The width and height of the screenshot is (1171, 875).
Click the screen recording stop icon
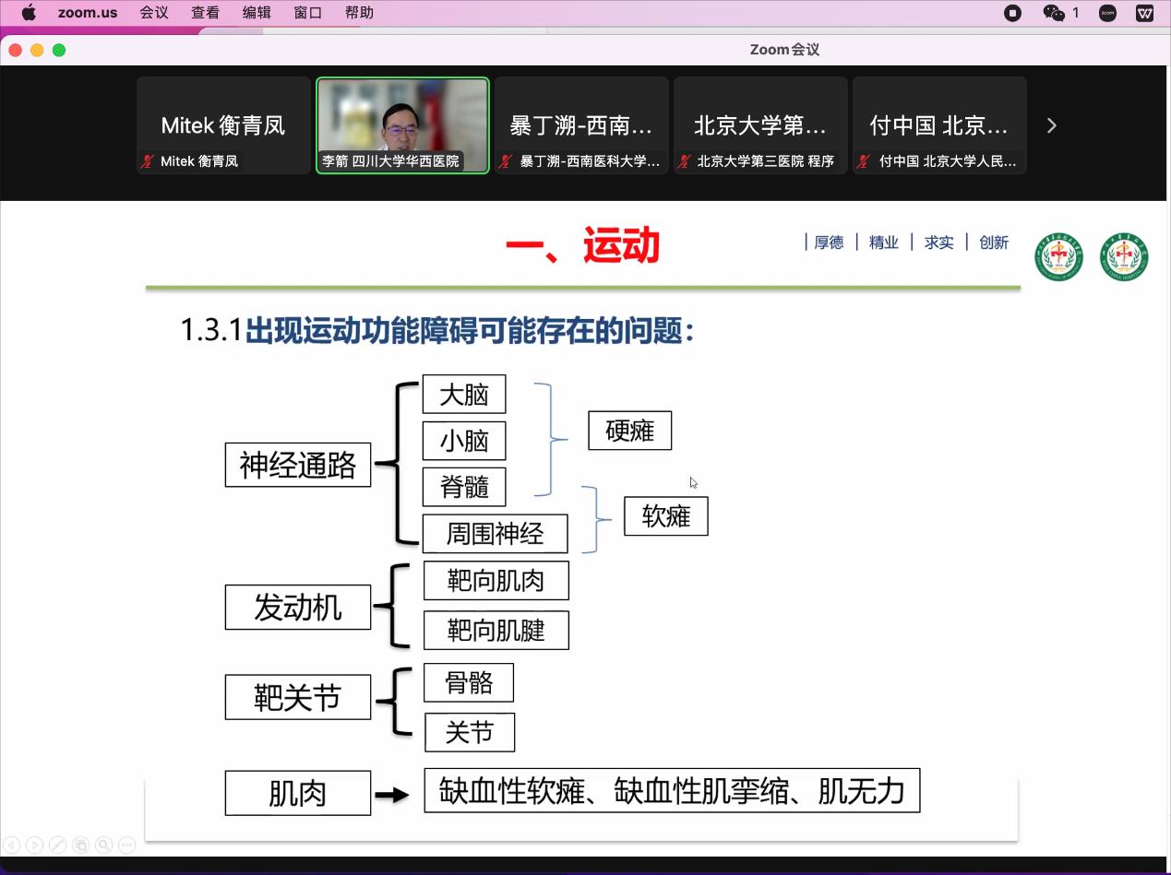(1012, 13)
